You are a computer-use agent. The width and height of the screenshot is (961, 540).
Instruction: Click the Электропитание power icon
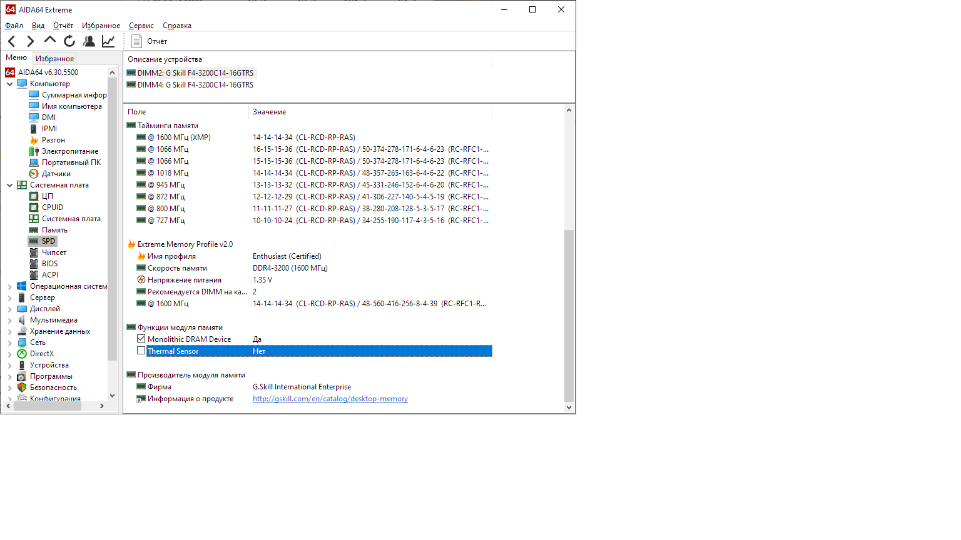tap(34, 151)
